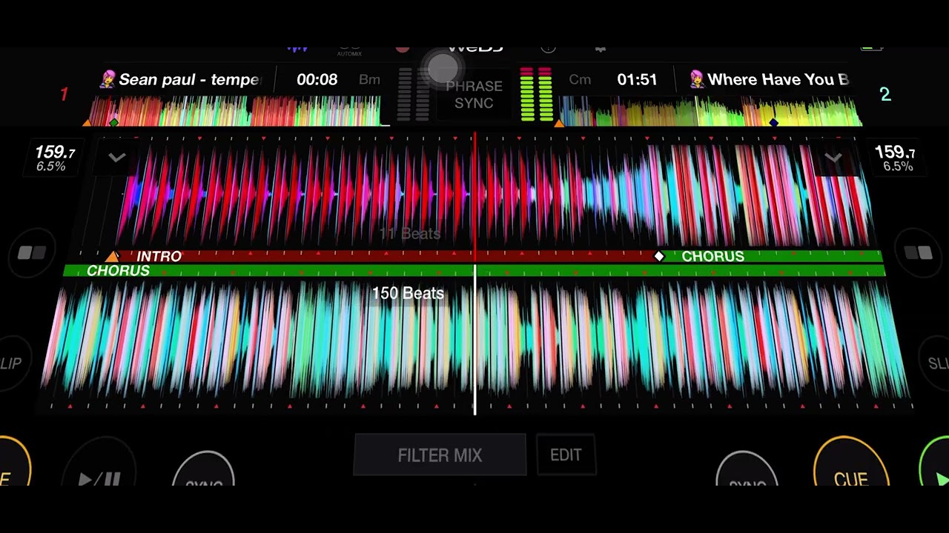Jump to the INTRO phrase marker

159,256
